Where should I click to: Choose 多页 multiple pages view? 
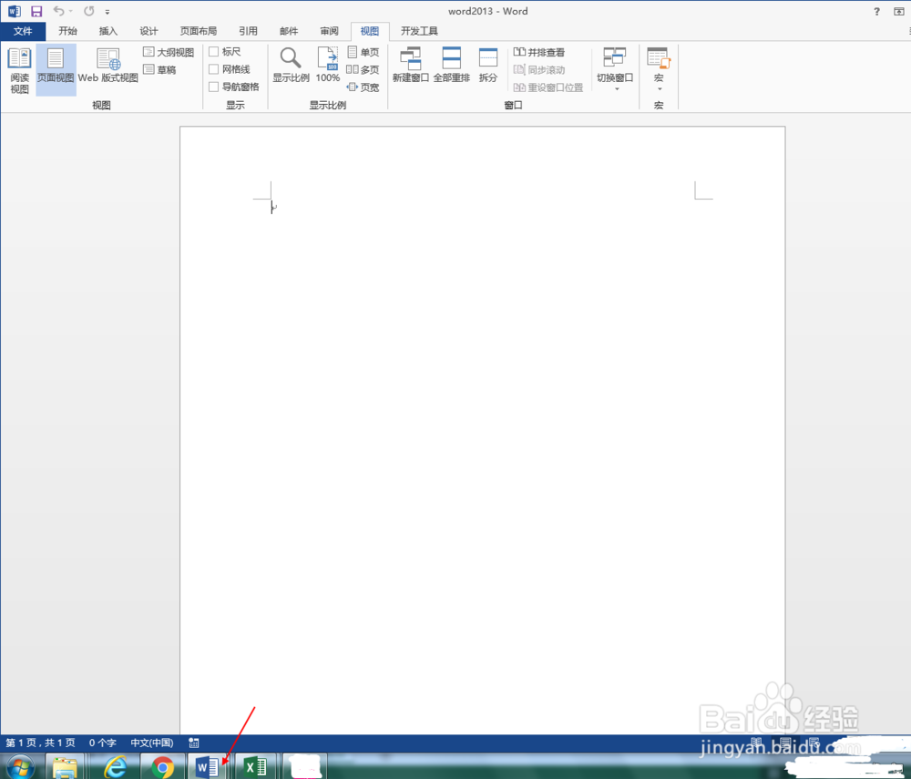click(363, 70)
